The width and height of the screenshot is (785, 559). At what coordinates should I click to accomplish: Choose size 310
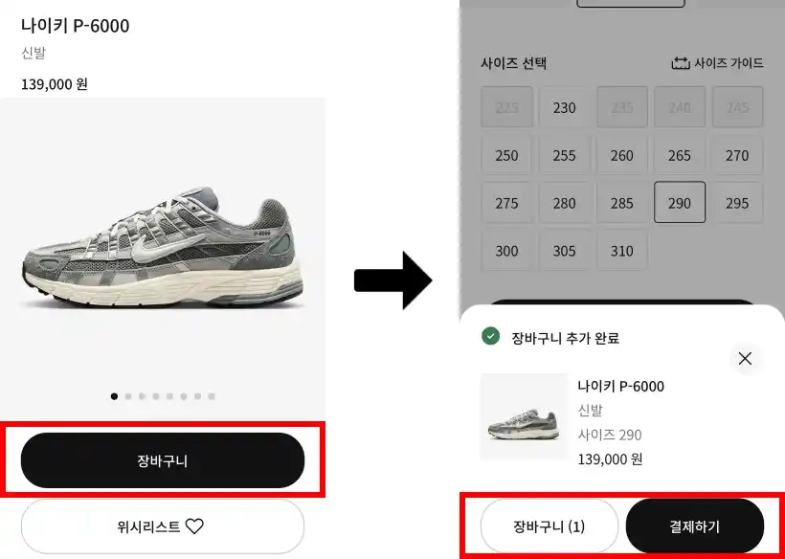[622, 250]
